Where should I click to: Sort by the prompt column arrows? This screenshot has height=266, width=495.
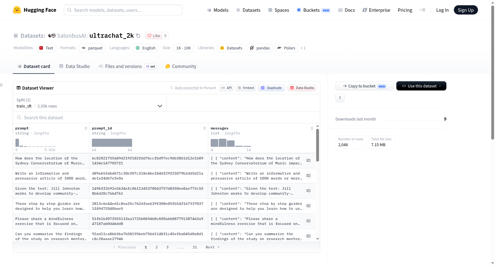tap(86, 128)
